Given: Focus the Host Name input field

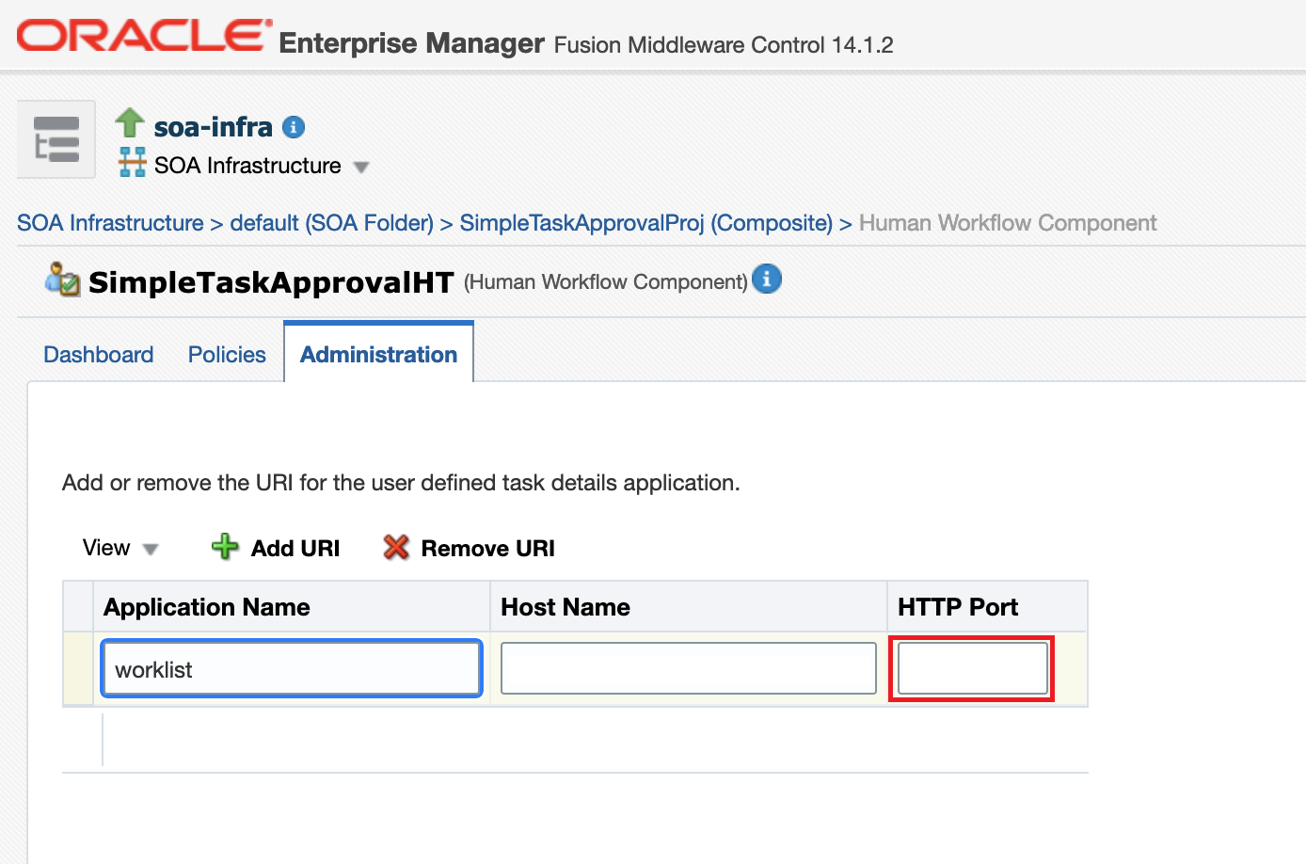Looking at the screenshot, I should pos(689,668).
